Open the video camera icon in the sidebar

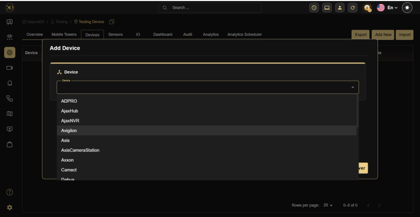pyautogui.click(x=9, y=68)
